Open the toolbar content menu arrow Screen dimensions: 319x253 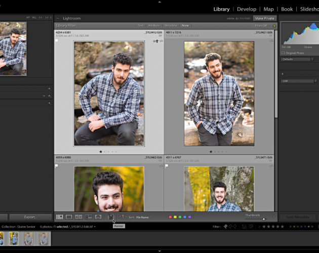273,217
